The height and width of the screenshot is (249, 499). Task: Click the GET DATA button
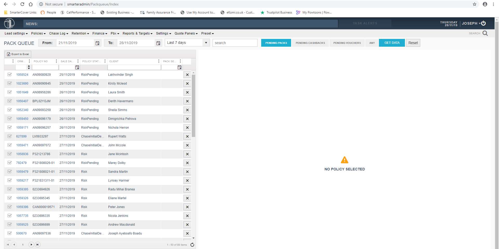392,43
